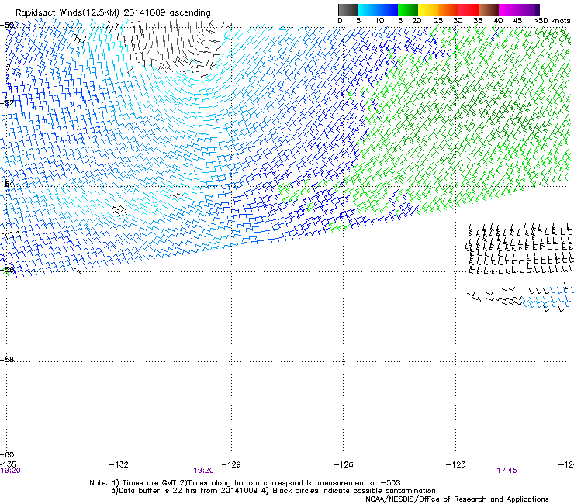Screen dimensions: 574x504
Task: Click the '>50 knots' legend label
Action: [x=552, y=21]
